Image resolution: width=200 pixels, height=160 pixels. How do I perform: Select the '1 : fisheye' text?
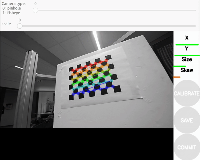[x=11, y=13]
